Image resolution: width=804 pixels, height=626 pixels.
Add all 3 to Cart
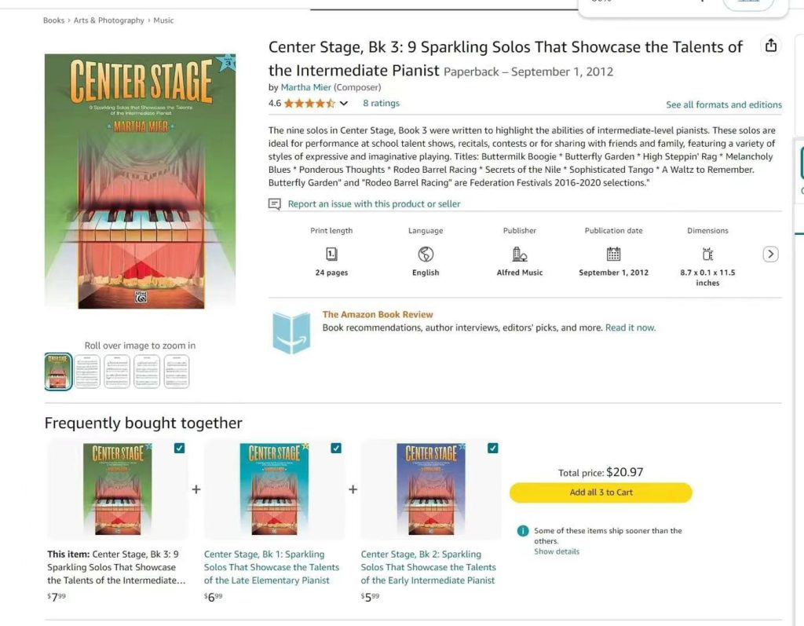coord(601,492)
